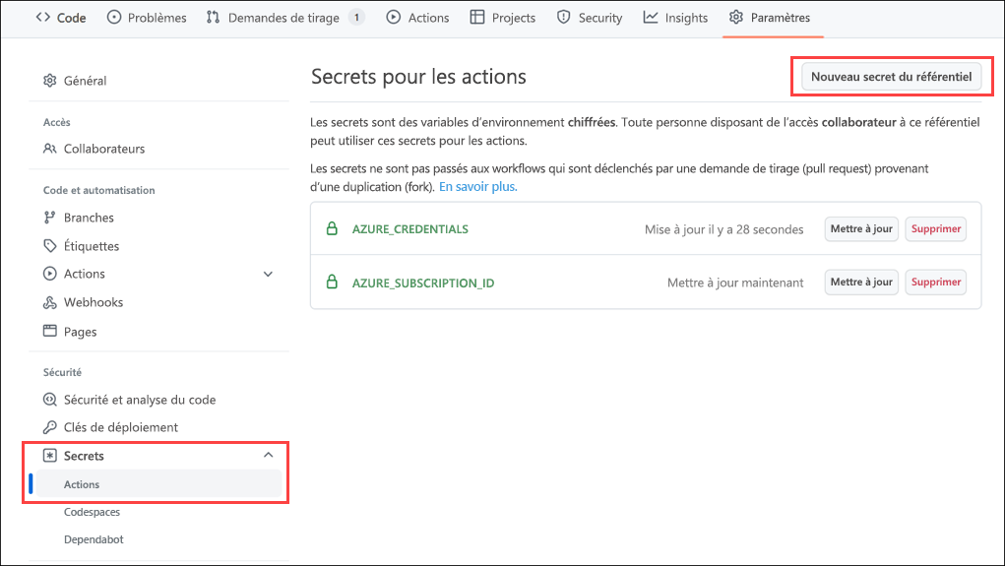Open the Security tab
The image size is (1005, 566).
(x=589, y=18)
